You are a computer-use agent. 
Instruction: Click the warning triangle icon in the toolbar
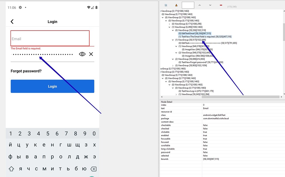(x=176, y=5)
